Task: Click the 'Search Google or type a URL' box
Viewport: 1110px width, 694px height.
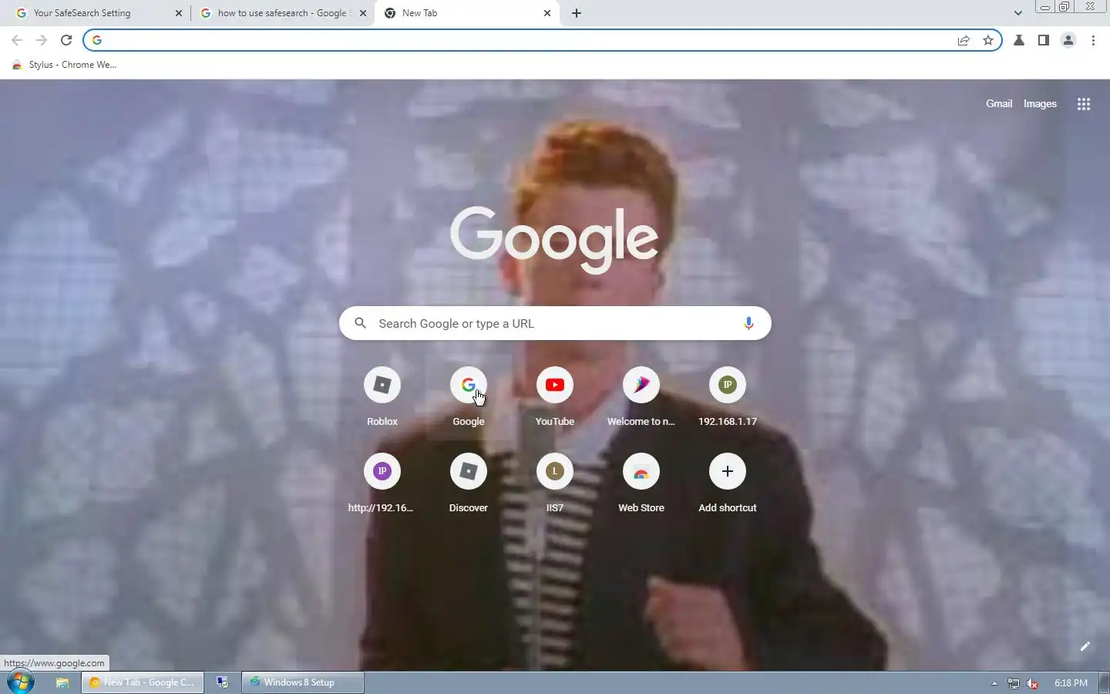Action: click(555, 323)
